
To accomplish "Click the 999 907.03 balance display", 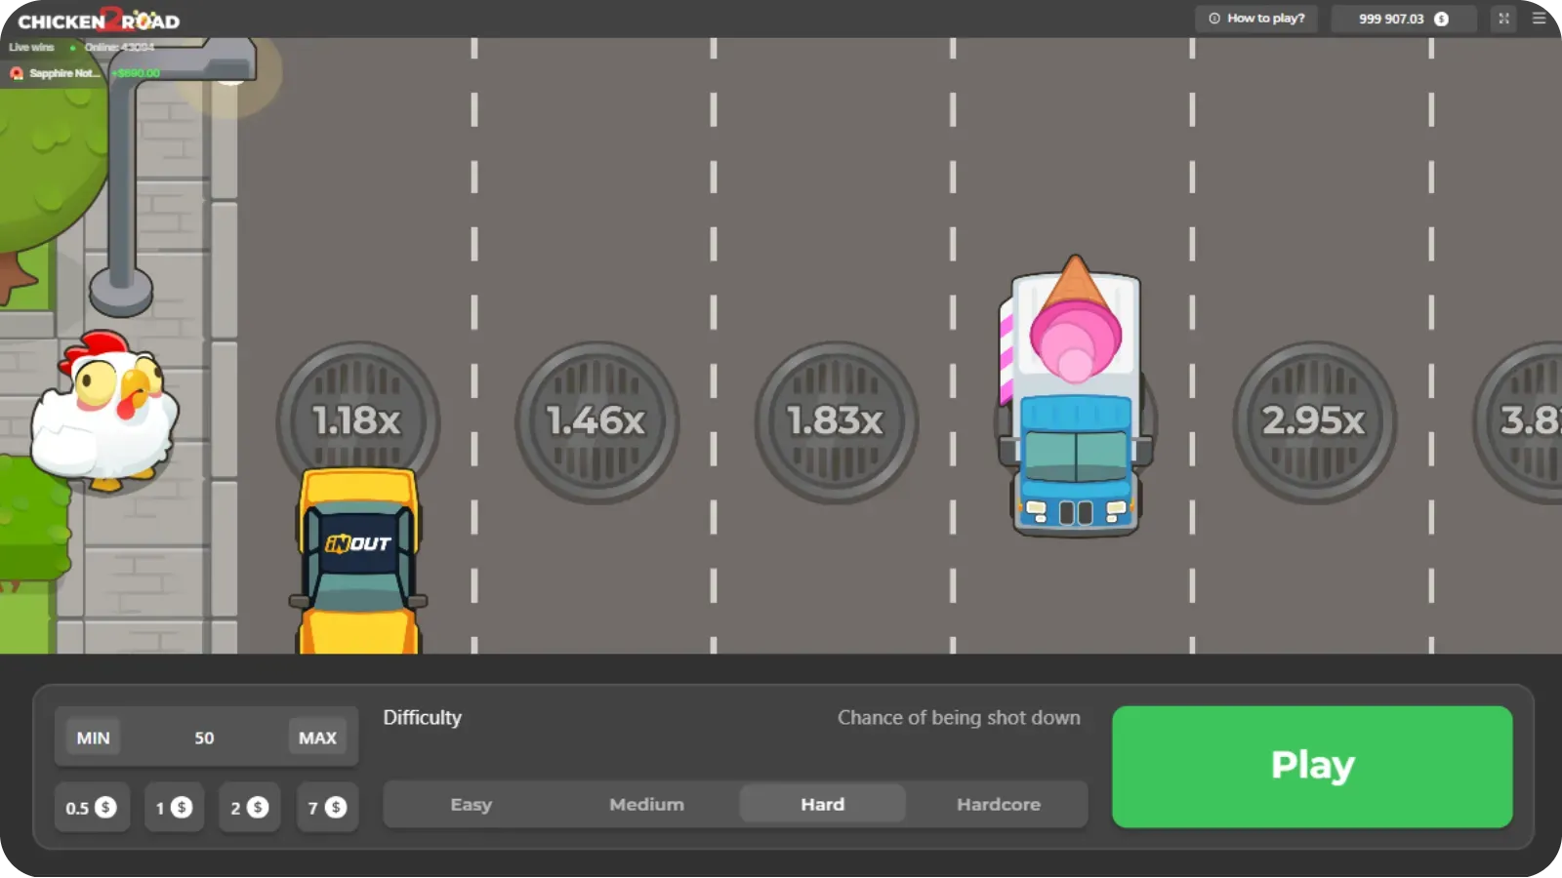I will (1404, 19).
